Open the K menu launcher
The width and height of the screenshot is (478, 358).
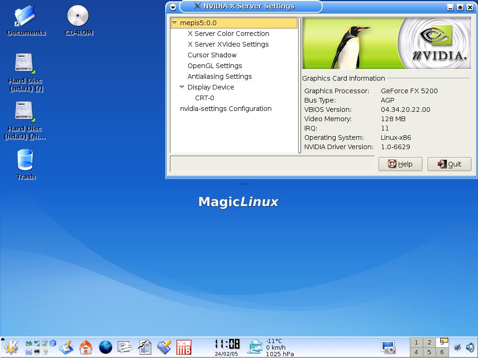(11, 347)
